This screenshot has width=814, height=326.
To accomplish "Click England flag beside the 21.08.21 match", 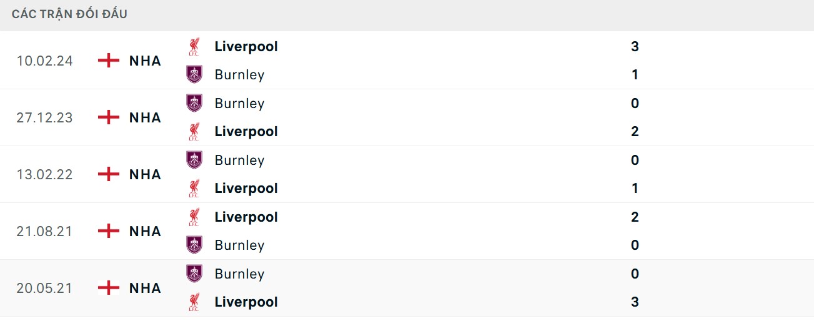I will point(109,231).
